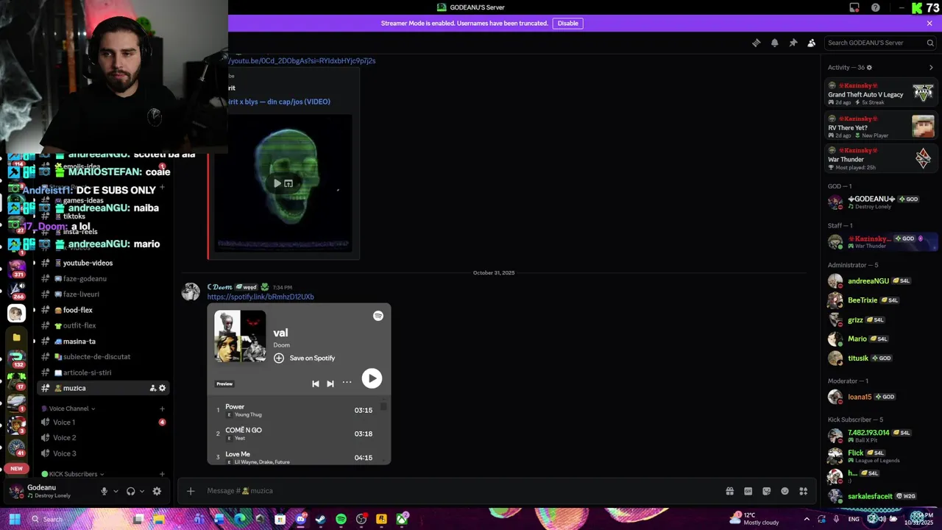Skip to previous track in Spotify embed
This screenshot has height=530, width=942.
315,384
